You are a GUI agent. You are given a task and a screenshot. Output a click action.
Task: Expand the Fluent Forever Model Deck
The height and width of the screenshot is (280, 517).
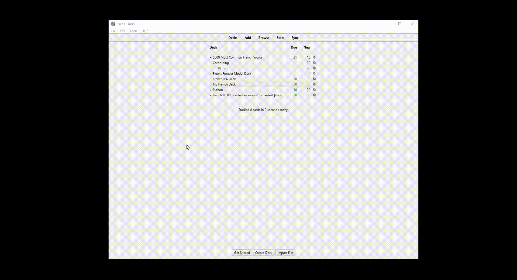(x=211, y=74)
